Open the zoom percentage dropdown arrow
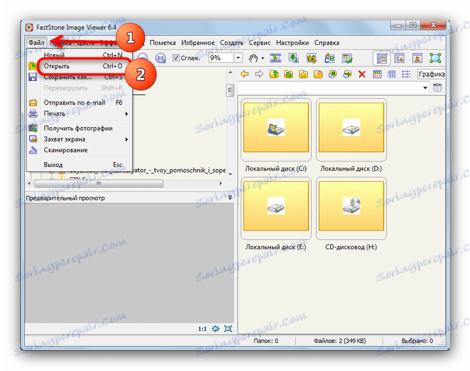Image resolution: width=470 pixels, height=371 pixels. point(238,58)
